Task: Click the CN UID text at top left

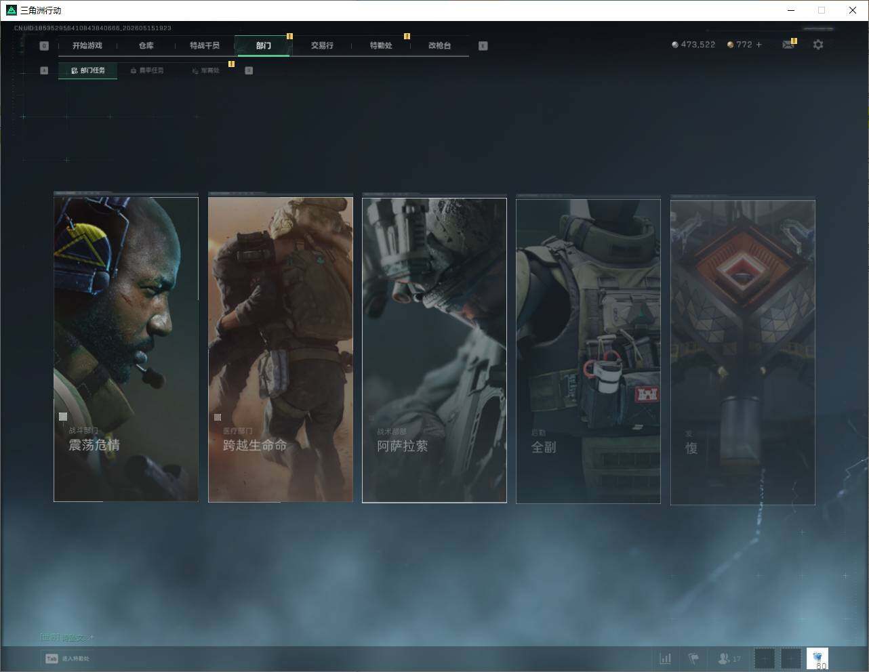Action: pyautogui.click(x=92, y=28)
